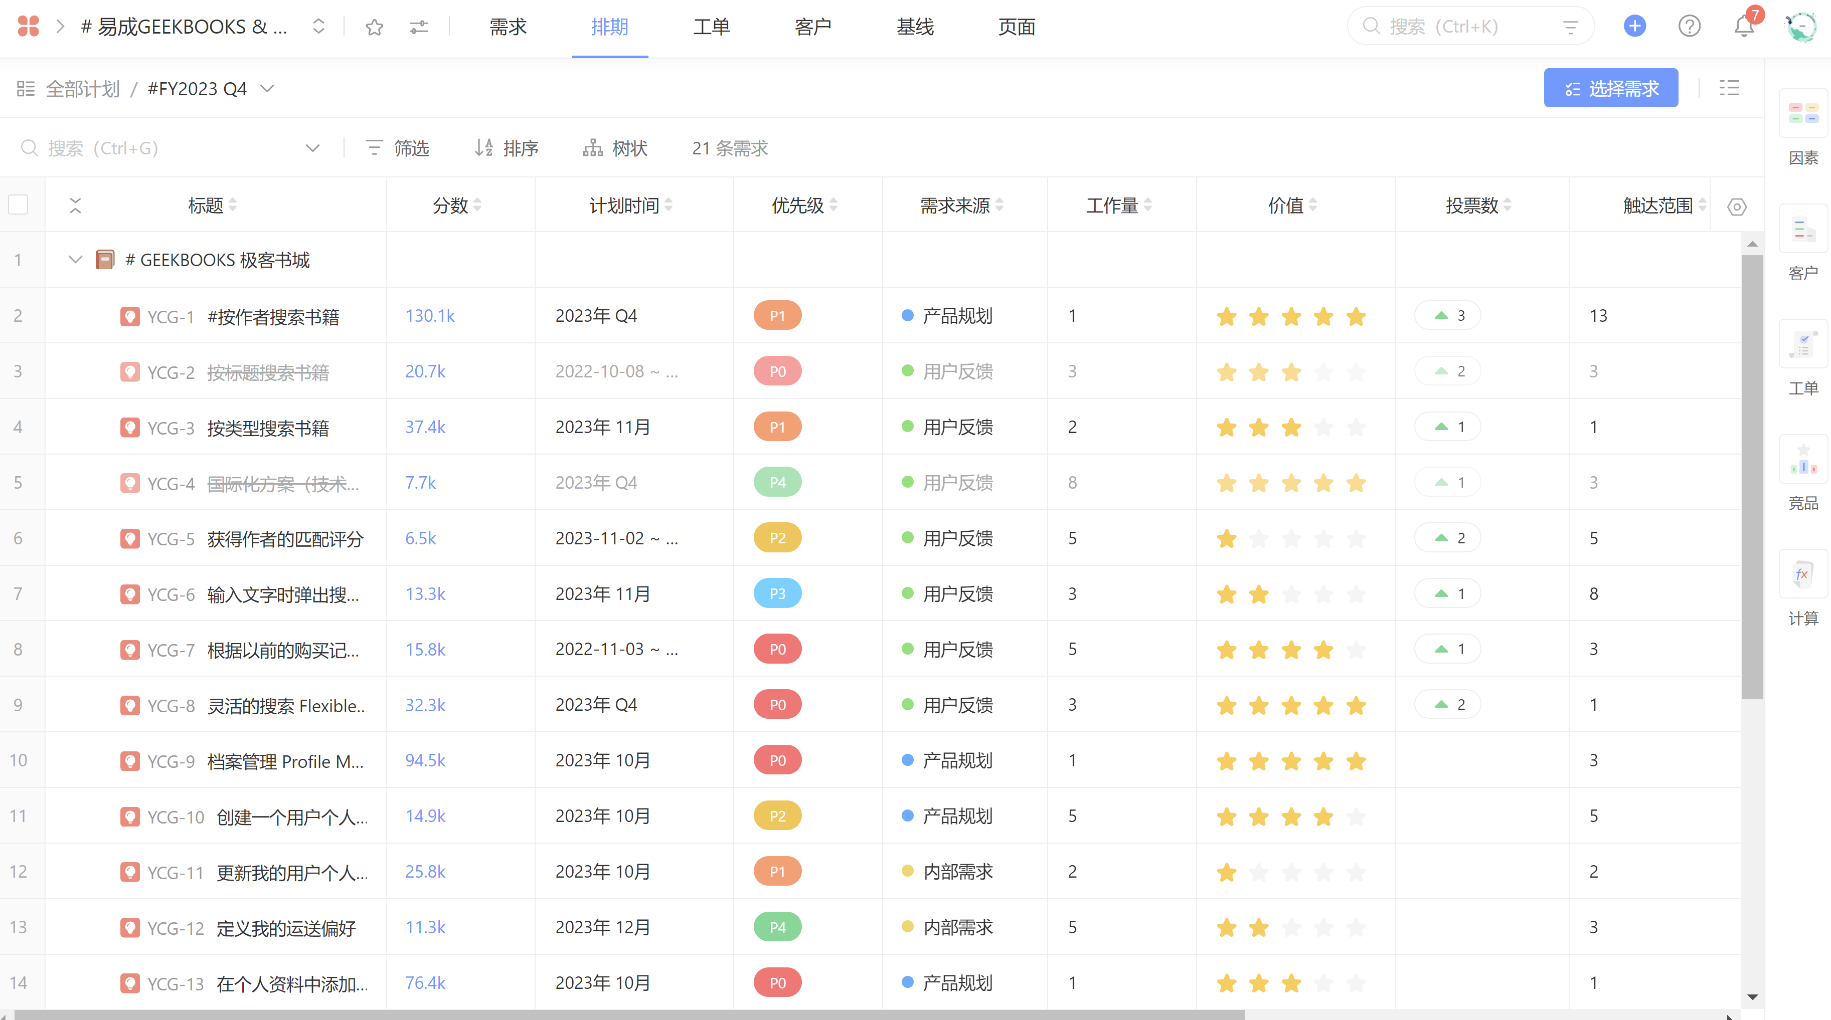Switch to the 工单 tab
The image size is (1831, 1020).
coord(712,27)
